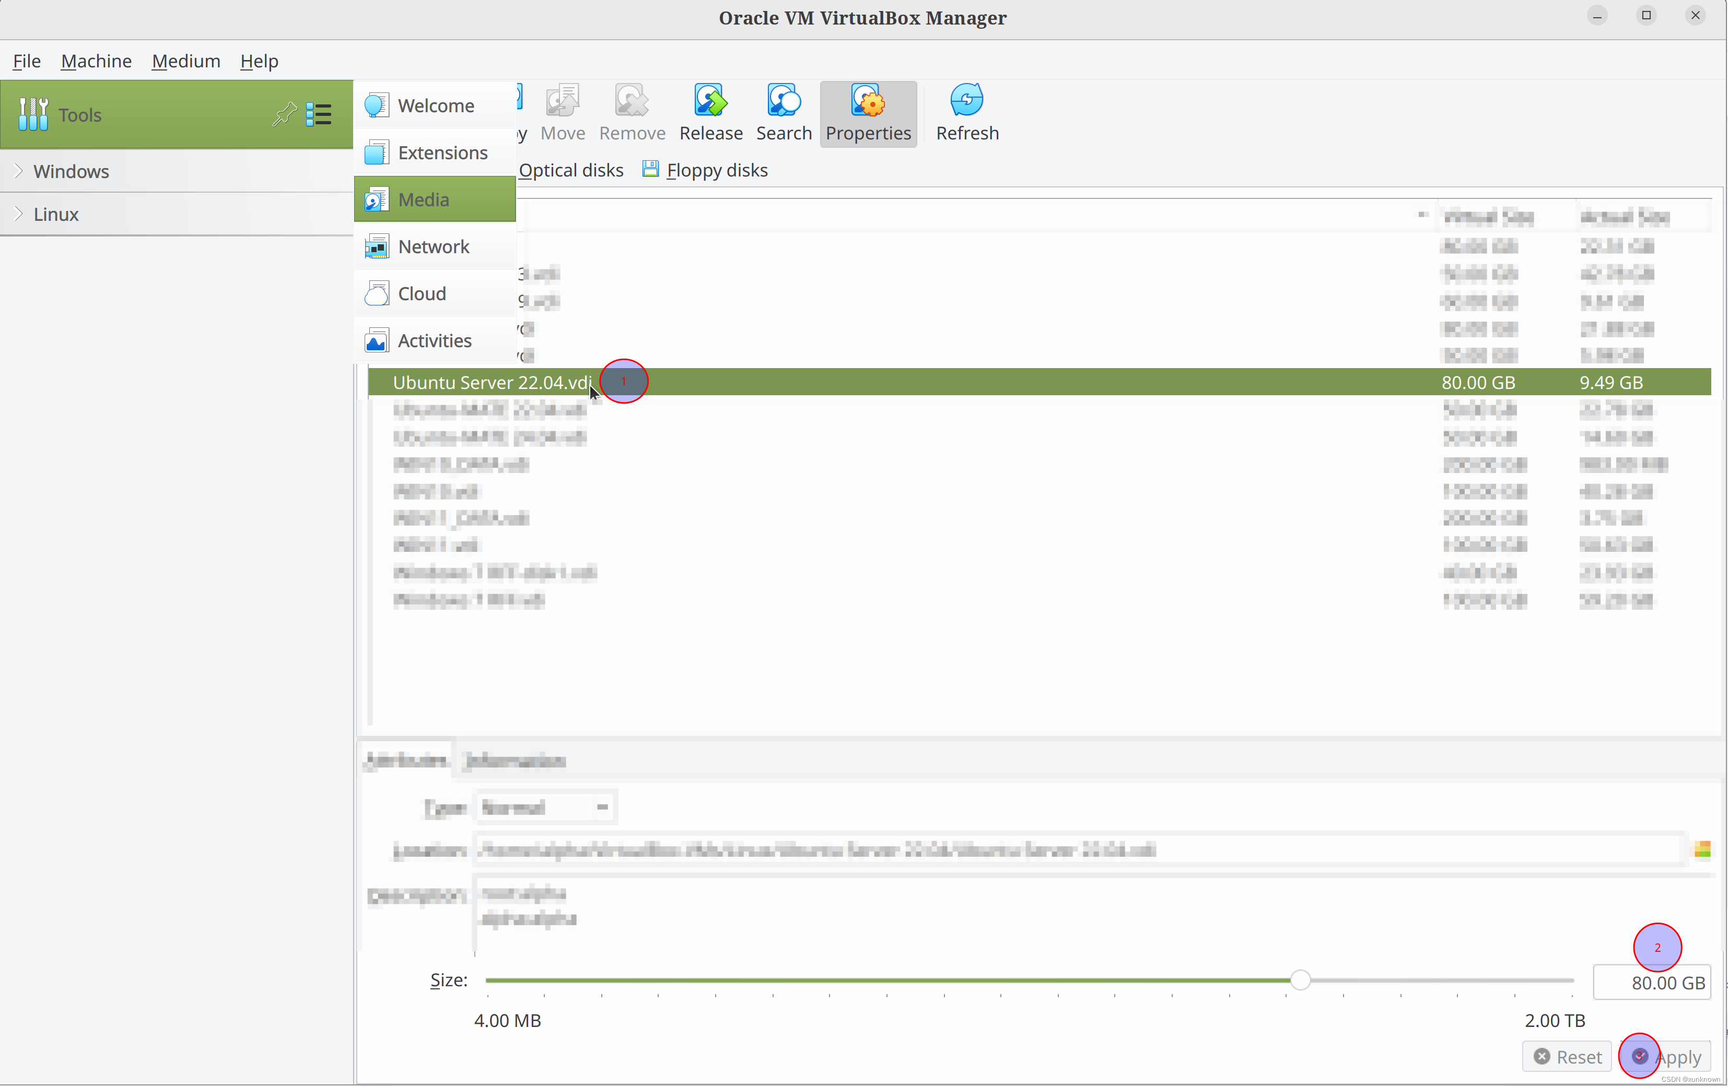The width and height of the screenshot is (1728, 1087).
Task: Open the Extensions tool
Action: [435, 153]
